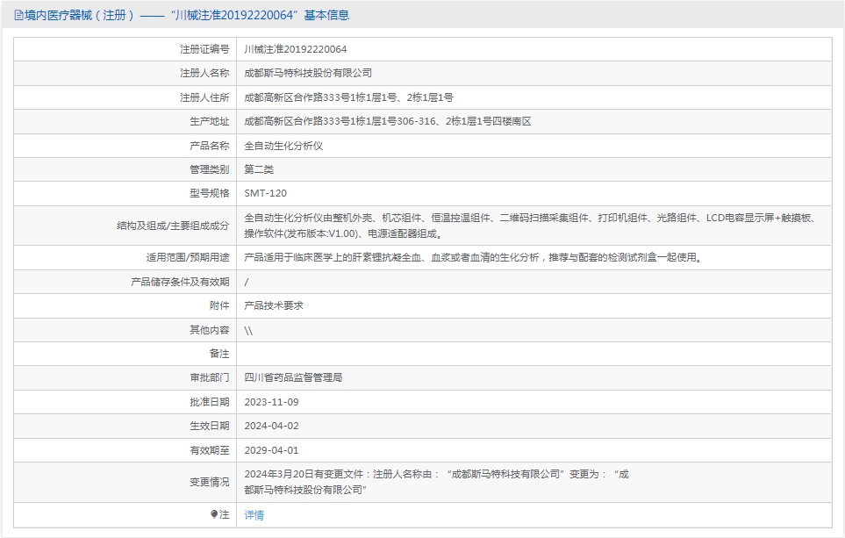
Task: Click the 注册人住所 address value
Action: 348,97
